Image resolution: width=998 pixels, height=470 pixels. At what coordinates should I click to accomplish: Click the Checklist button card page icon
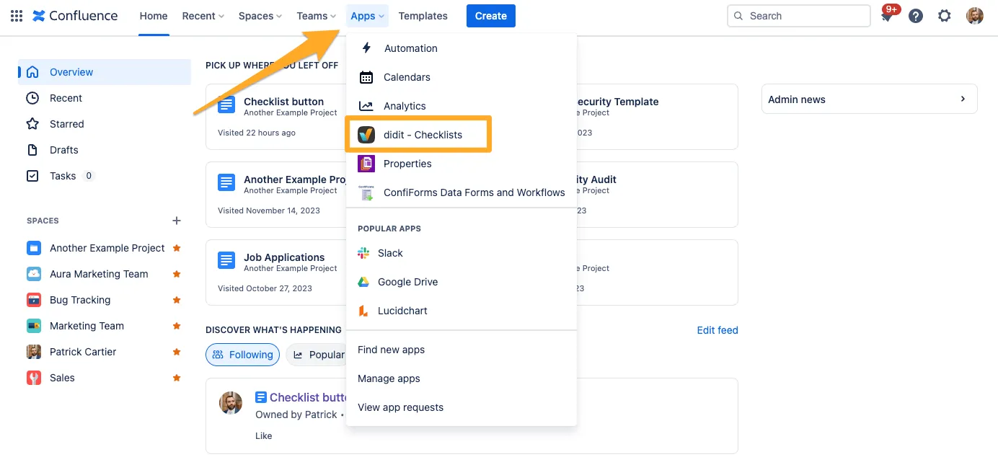point(226,105)
